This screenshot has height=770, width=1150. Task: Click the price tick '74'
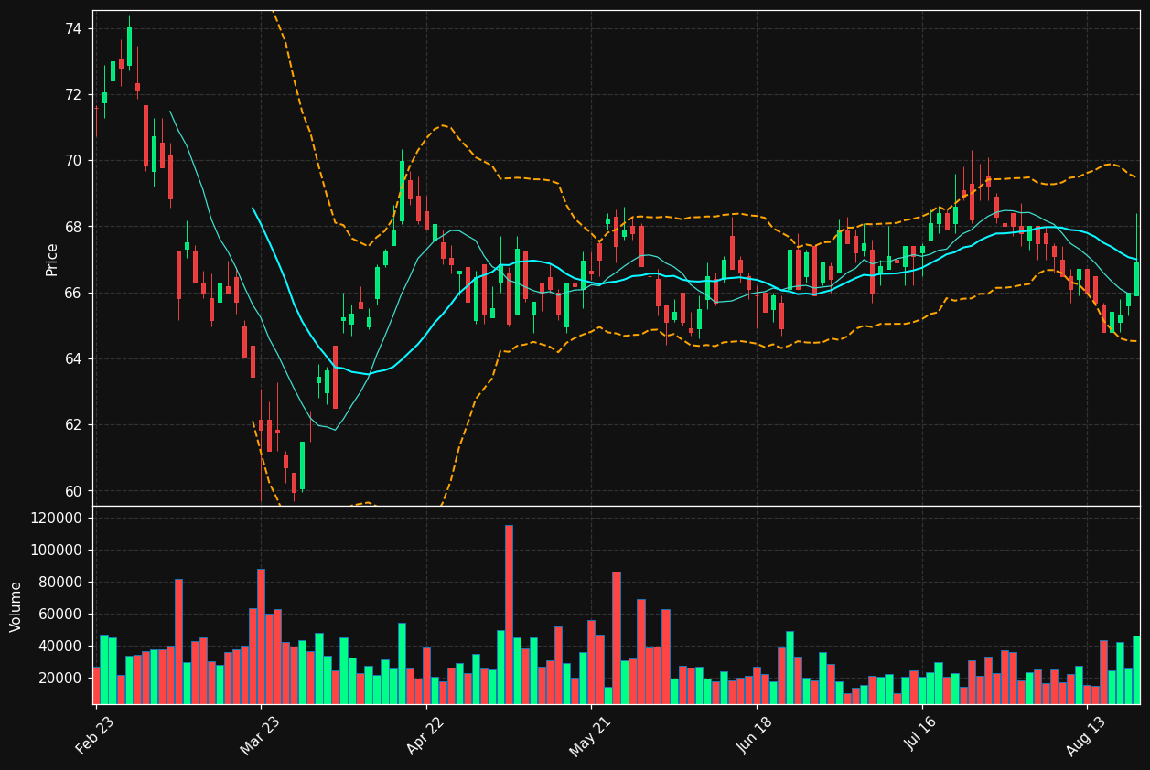coord(73,29)
